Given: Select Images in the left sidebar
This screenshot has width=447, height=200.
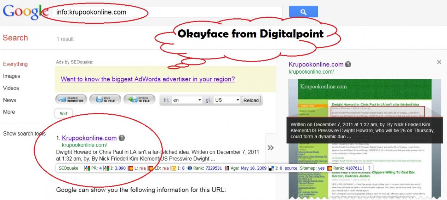Looking at the screenshot, I should [12, 76].
